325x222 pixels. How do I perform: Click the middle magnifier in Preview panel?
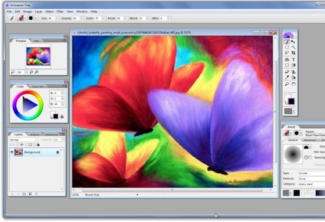[31, 72]
